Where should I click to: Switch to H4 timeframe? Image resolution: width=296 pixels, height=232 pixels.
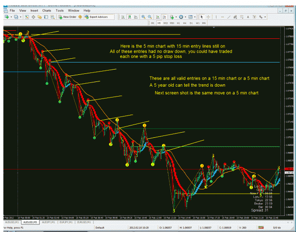pos(185,23)
